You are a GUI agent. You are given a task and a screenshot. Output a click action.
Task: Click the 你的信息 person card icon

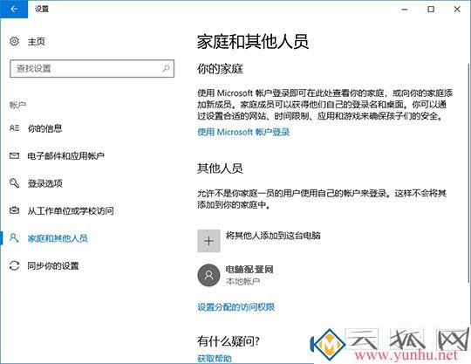pos(14,128)
